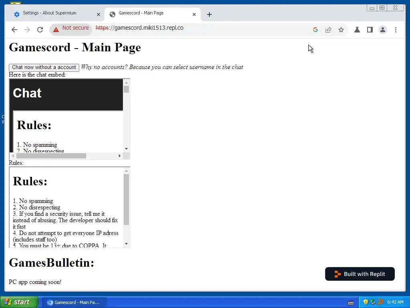Click chat embed vertical scroll thumb
The image size is (410, 308).
[x=126, y=89]
